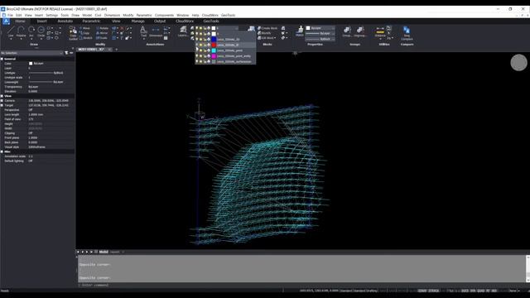Open the Layers panel icon
The height and width of the screenshot is (298, 530).
(x=183, y=31)
